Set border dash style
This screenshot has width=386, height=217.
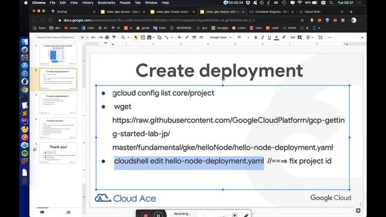[201, 37]
